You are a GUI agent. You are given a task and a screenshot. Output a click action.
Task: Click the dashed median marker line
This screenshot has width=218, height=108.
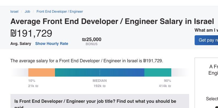tap(100, 72)
